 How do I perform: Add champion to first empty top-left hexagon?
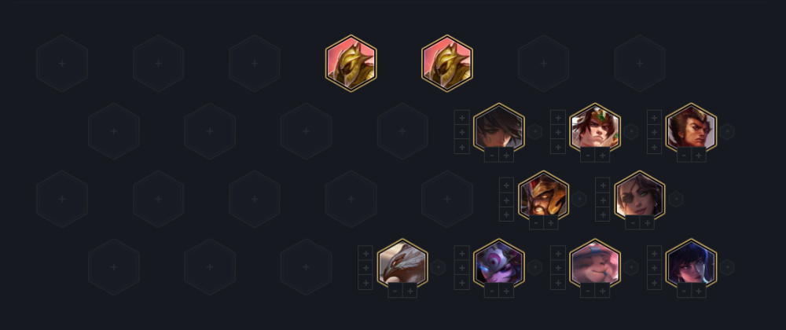[62, 64]
